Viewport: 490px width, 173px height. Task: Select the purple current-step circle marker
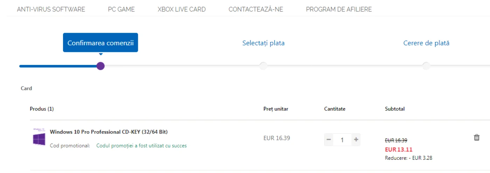coord(100,66)
